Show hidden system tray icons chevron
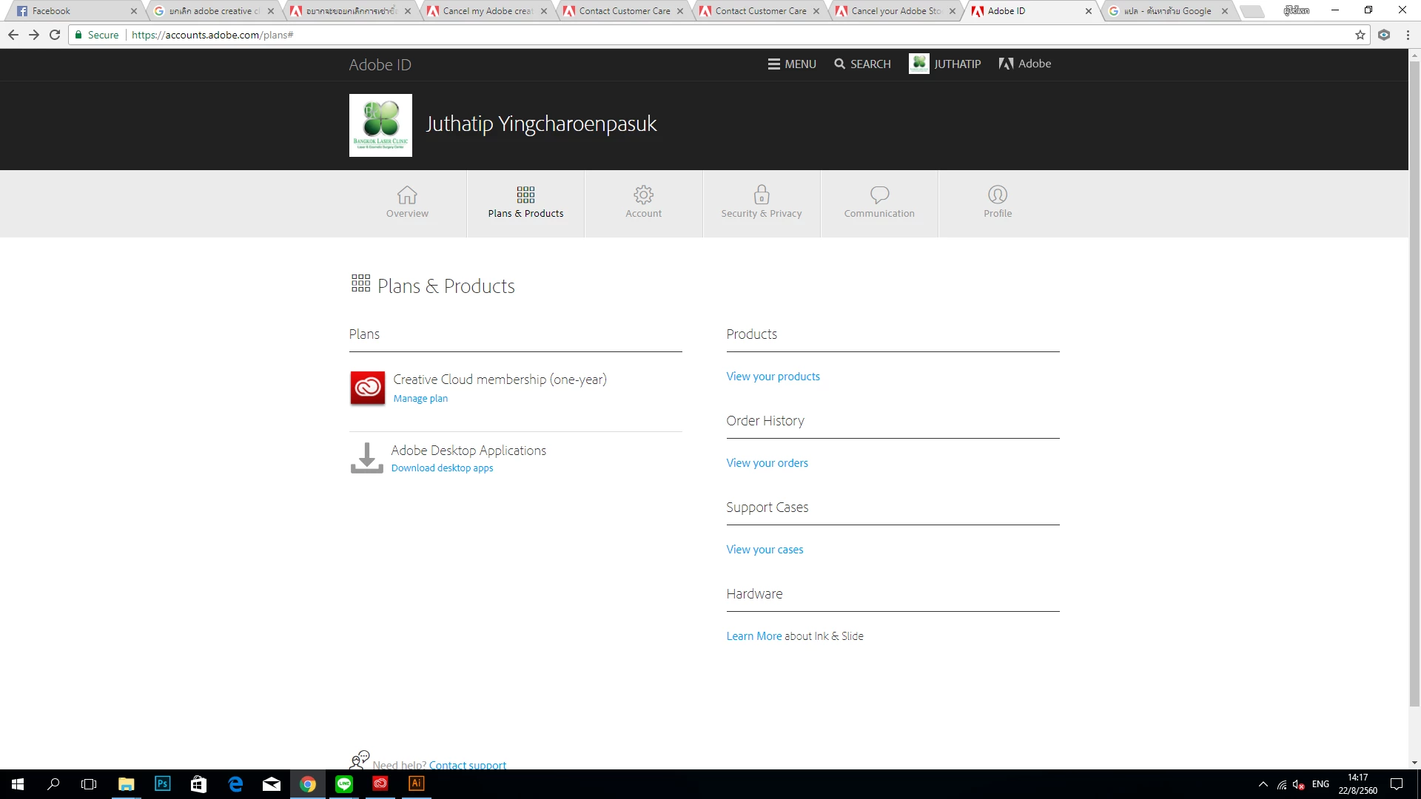 (x=1263, y=784)
